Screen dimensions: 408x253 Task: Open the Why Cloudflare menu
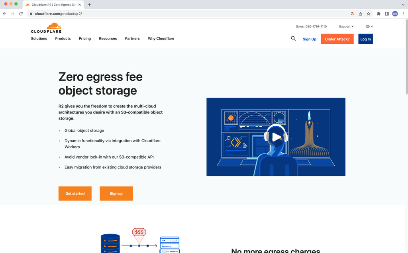[x=161, y=39]
